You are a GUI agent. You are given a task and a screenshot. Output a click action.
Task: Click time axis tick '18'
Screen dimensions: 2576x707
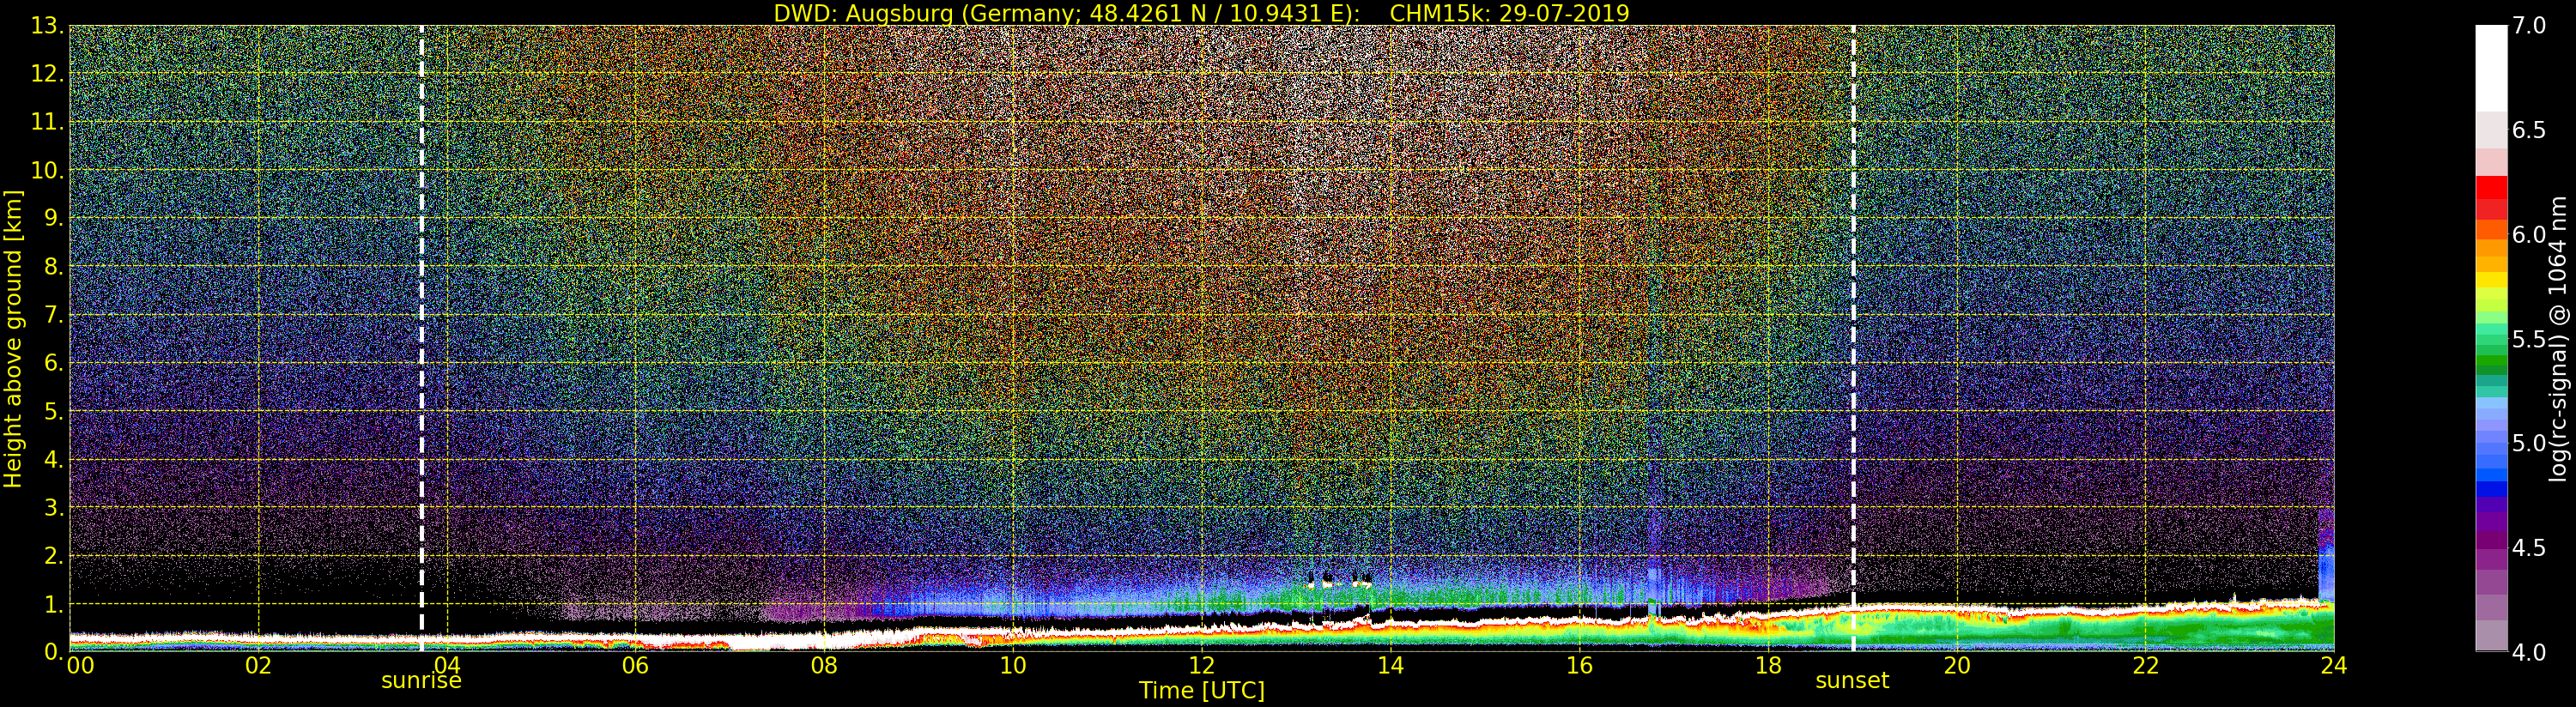click(1768, 666)
